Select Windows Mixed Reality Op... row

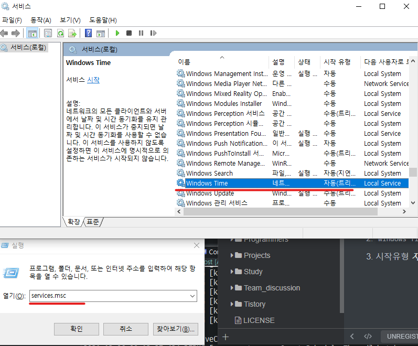coord(293,93)
